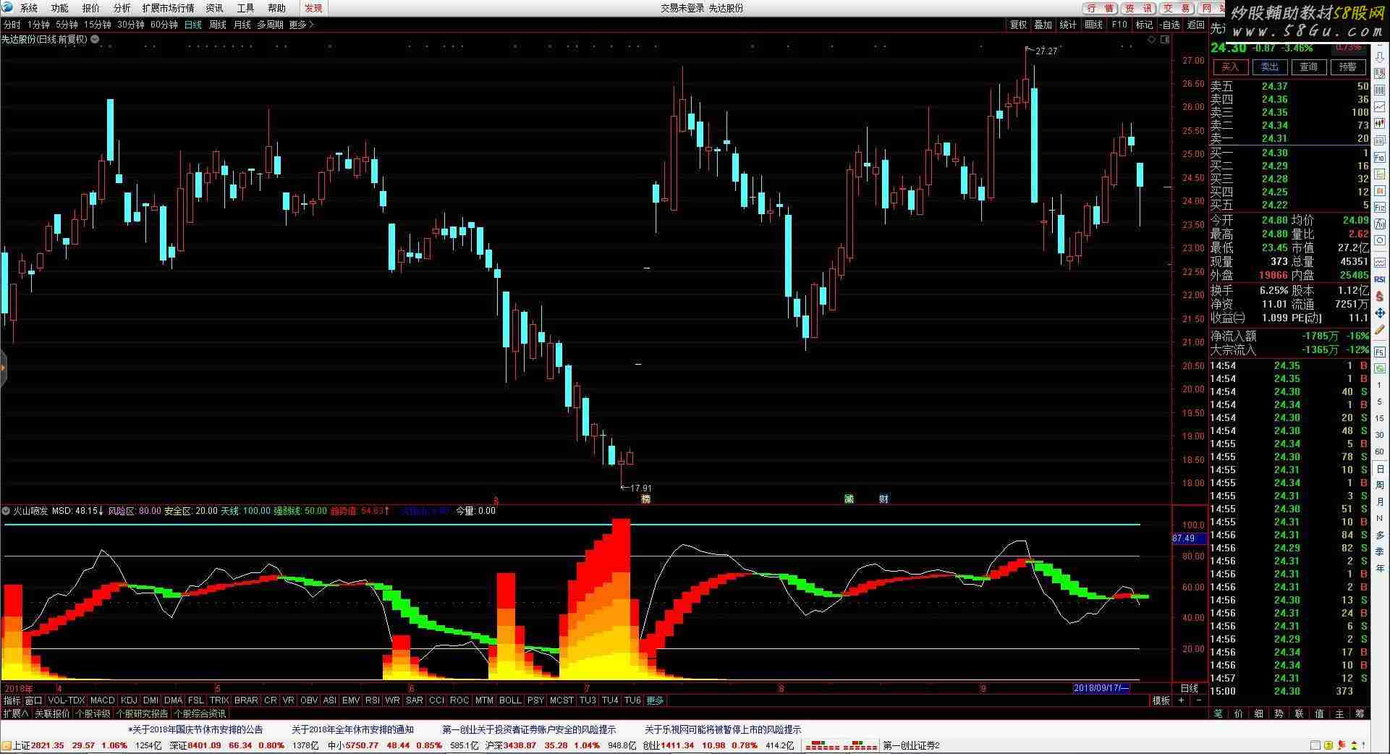Select the pencil drawing tool icon
1390x754 pixels.
point(1379,329)
